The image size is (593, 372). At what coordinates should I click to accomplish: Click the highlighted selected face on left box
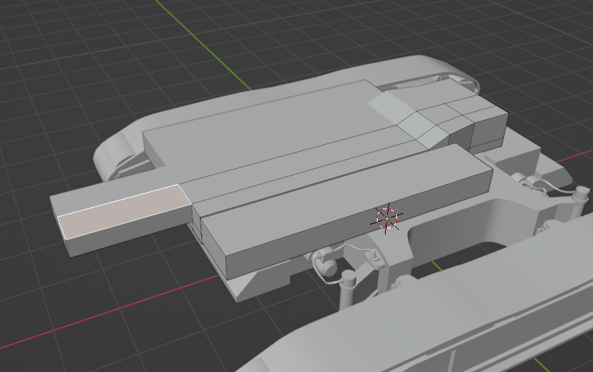tap(125, 211)
